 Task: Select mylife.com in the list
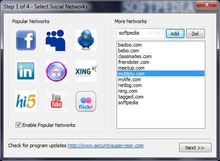click(161, 79)
